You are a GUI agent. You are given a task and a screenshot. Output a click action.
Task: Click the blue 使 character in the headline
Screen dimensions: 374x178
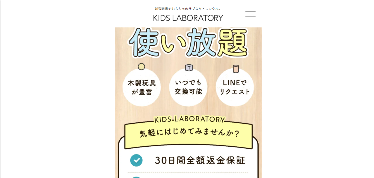point(144,43)
